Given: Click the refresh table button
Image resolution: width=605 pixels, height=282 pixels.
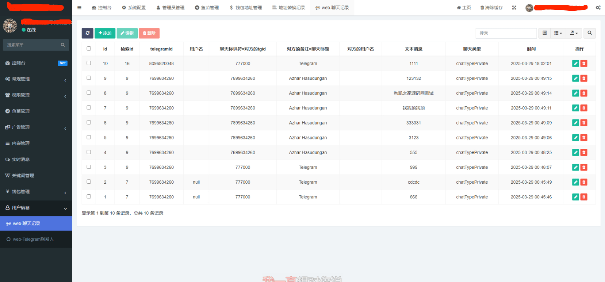Looking at the screenshot, I should click(87, 33).
